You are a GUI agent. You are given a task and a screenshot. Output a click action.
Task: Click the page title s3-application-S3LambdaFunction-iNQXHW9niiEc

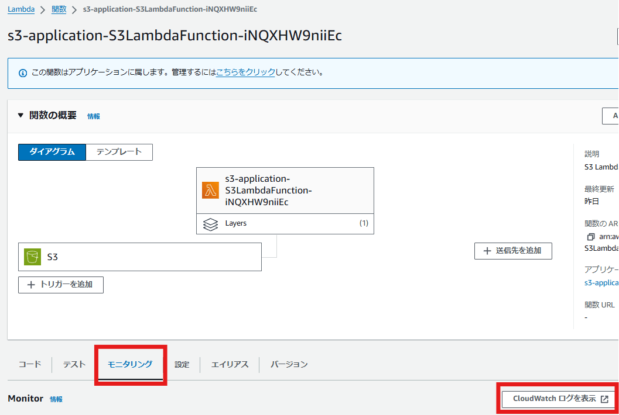tap(175, 36)
